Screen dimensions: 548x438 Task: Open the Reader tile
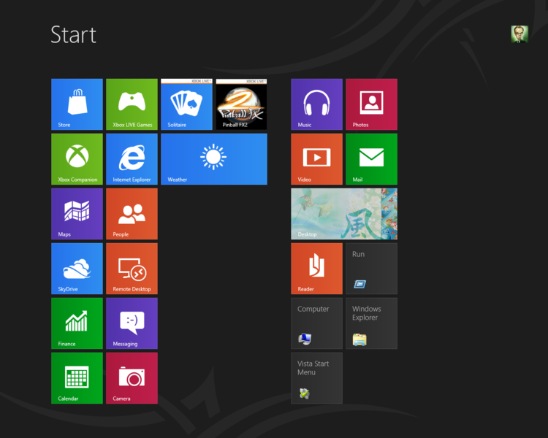(x=316, y=269)
